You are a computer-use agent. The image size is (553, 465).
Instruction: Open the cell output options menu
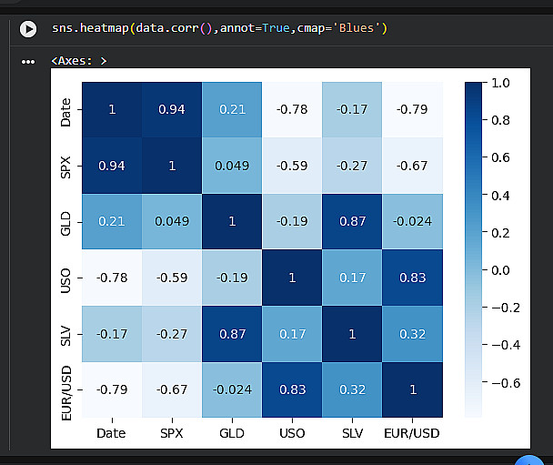[x=28, y=62]
